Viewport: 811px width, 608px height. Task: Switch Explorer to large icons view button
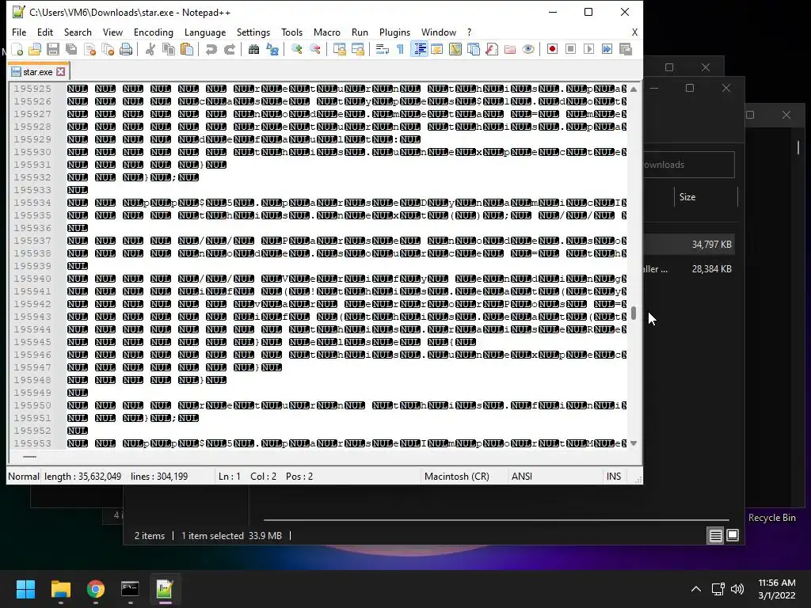[x=733, y=536]
